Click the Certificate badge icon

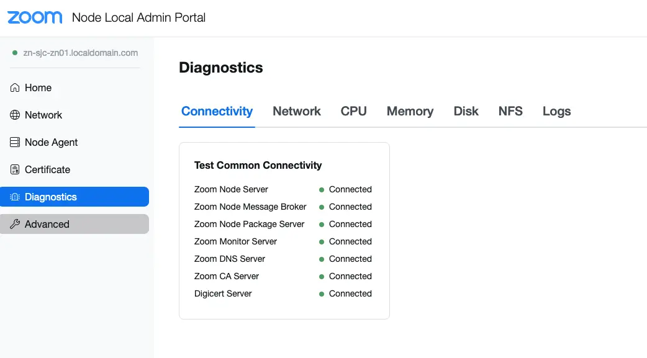pos(16,170)
